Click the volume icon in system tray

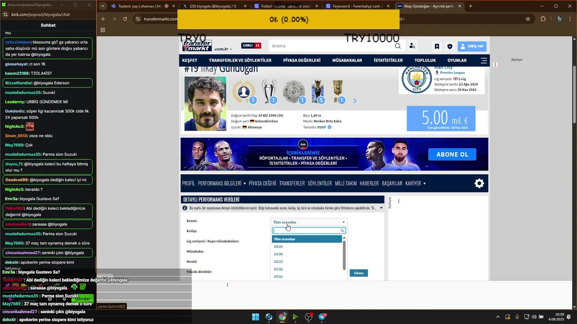[534, 317]
